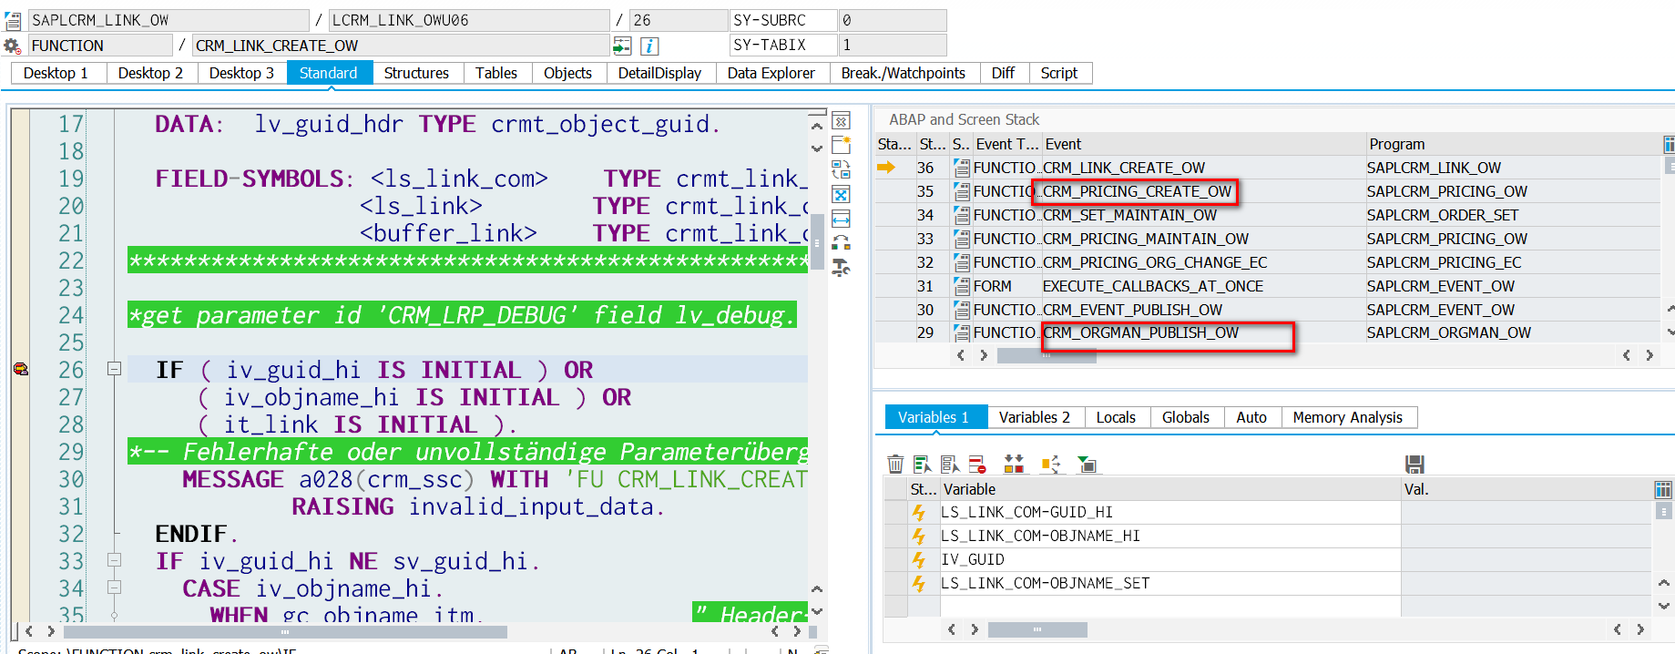Click the orange-red blocks with down arrows icon

(x=1014, y=465)
